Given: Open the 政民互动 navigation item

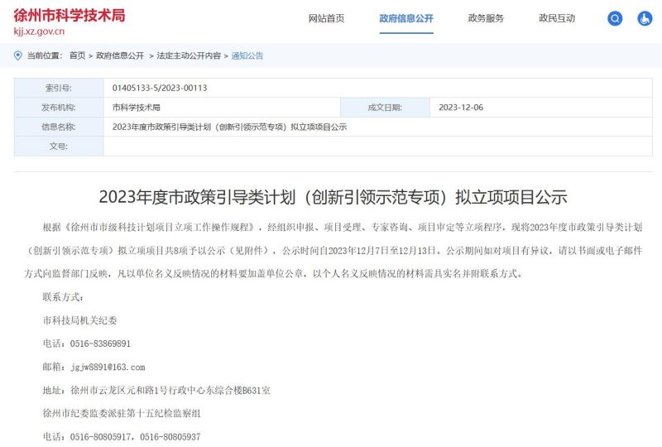Looking at the screenshot, I should click(x=557, y=18).
